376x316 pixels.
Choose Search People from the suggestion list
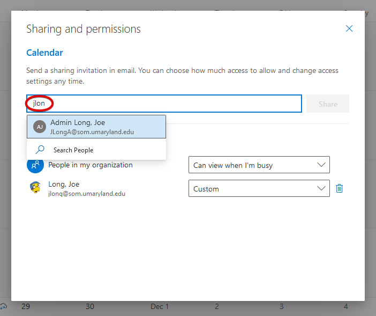click(73, 150)
